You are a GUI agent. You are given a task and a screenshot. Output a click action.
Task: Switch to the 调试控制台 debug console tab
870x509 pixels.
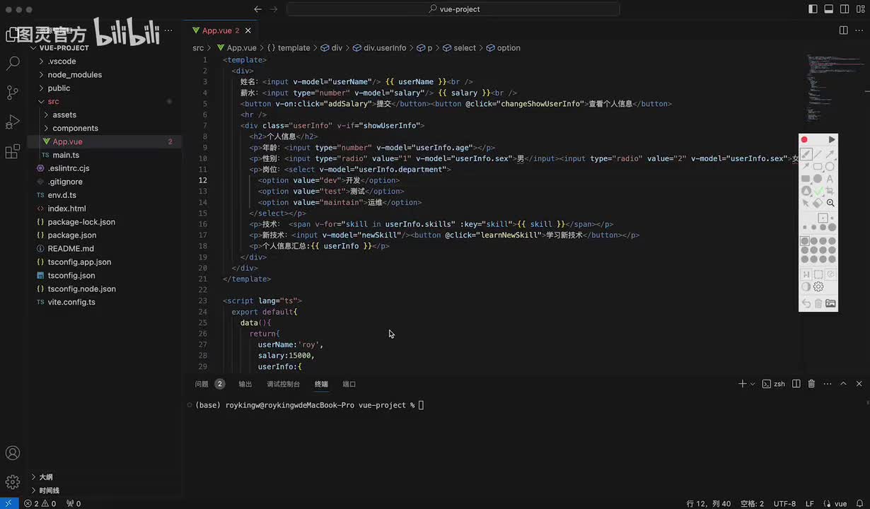pyautogui.click(x=284, y=384)
